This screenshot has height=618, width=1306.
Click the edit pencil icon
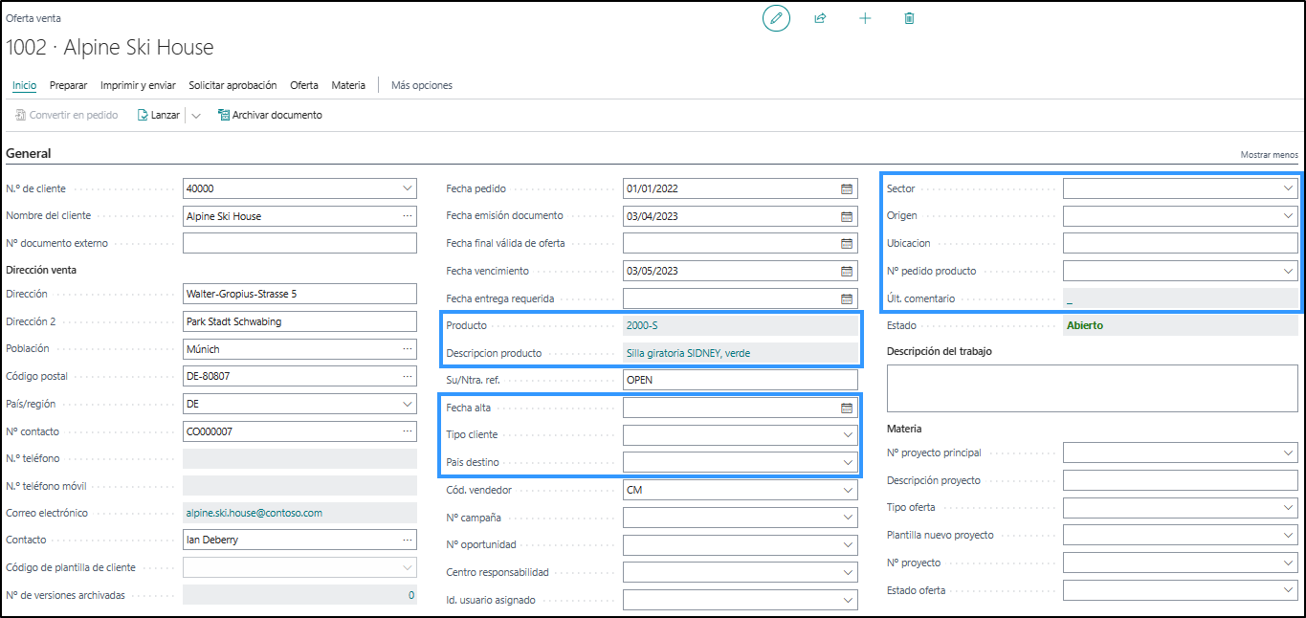[x=776, y=18]
